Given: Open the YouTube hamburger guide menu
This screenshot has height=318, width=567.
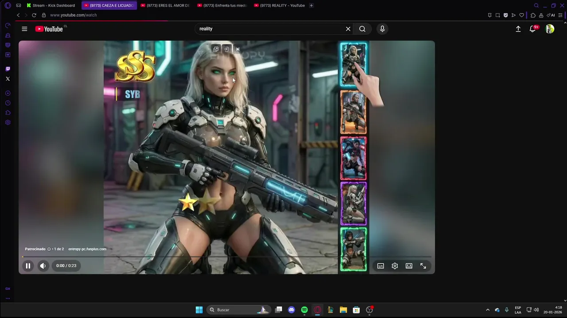Looking at the screenshot, I should pos(24,29).
